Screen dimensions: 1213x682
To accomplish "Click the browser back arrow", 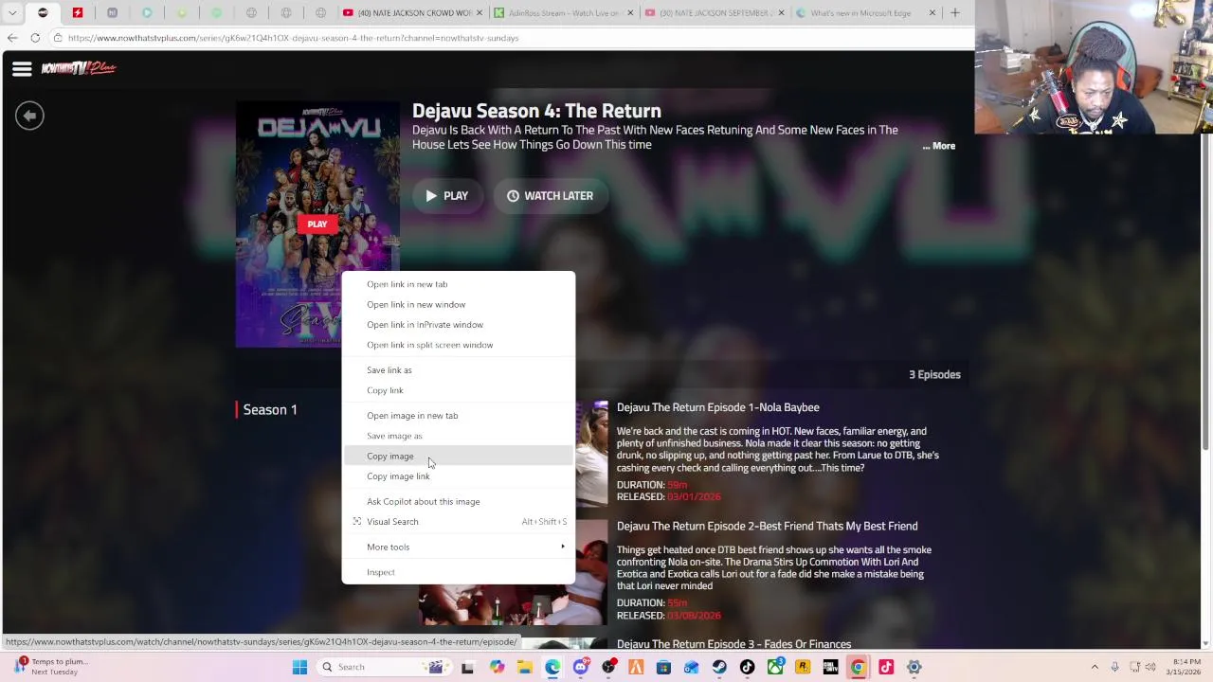I will pos(12,38).
